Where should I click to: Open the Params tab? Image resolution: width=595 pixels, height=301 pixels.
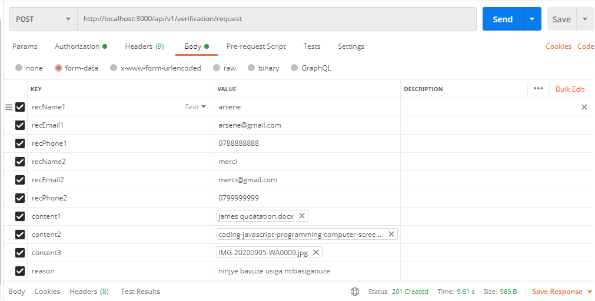coord(25,46)
